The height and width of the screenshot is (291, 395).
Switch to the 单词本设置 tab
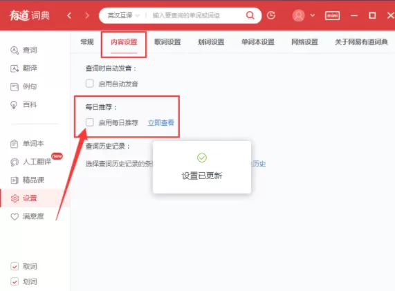pyautogui.click(x=258, y=42)
